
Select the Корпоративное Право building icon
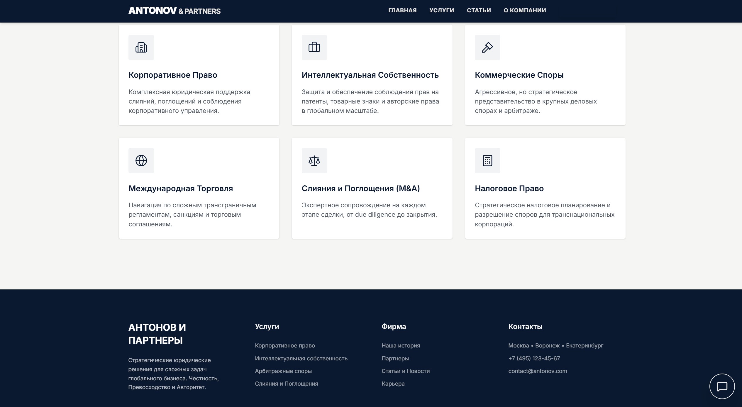click(x=141, y=47)
